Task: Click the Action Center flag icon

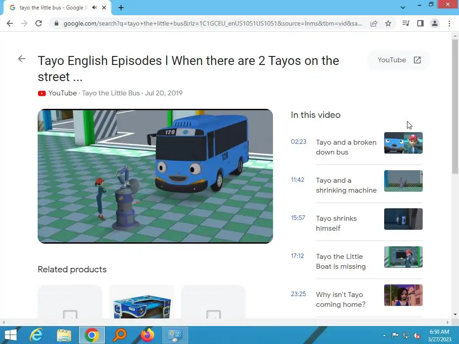Action: click(395, 335)
